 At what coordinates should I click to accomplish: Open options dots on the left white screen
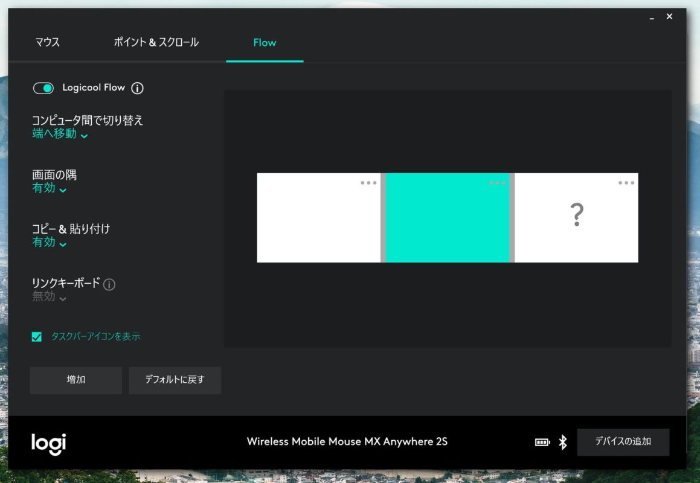pyautogui.click(x=368, y=182)
